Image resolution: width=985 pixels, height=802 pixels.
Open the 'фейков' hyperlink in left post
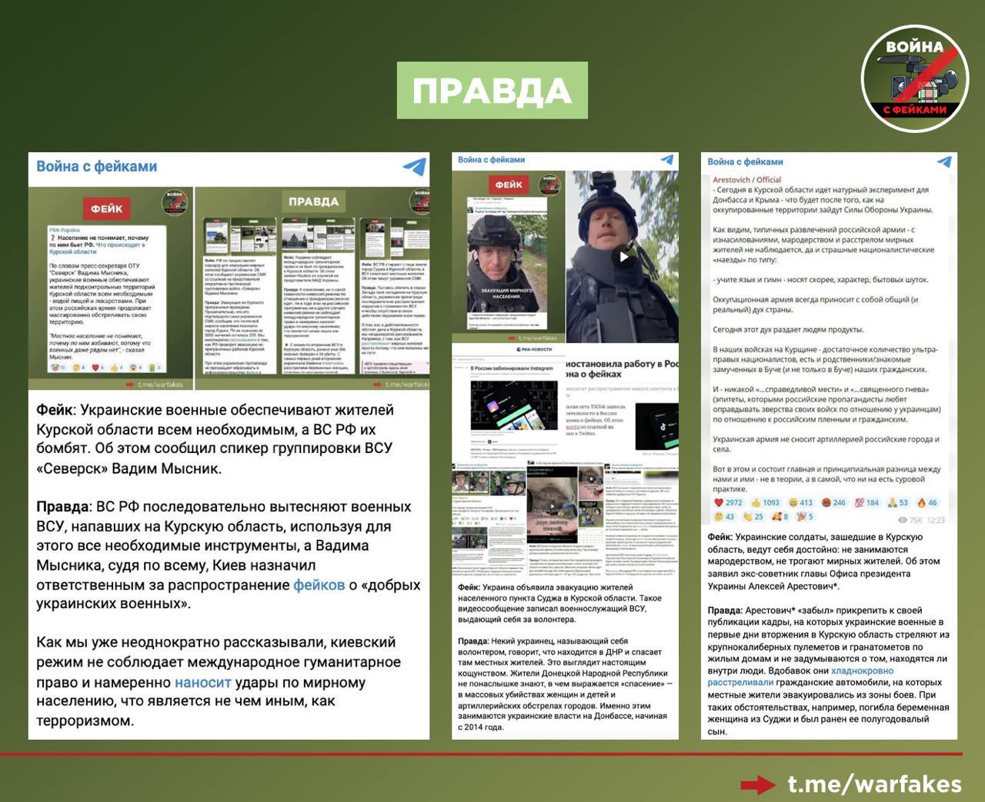coord(319,585)
